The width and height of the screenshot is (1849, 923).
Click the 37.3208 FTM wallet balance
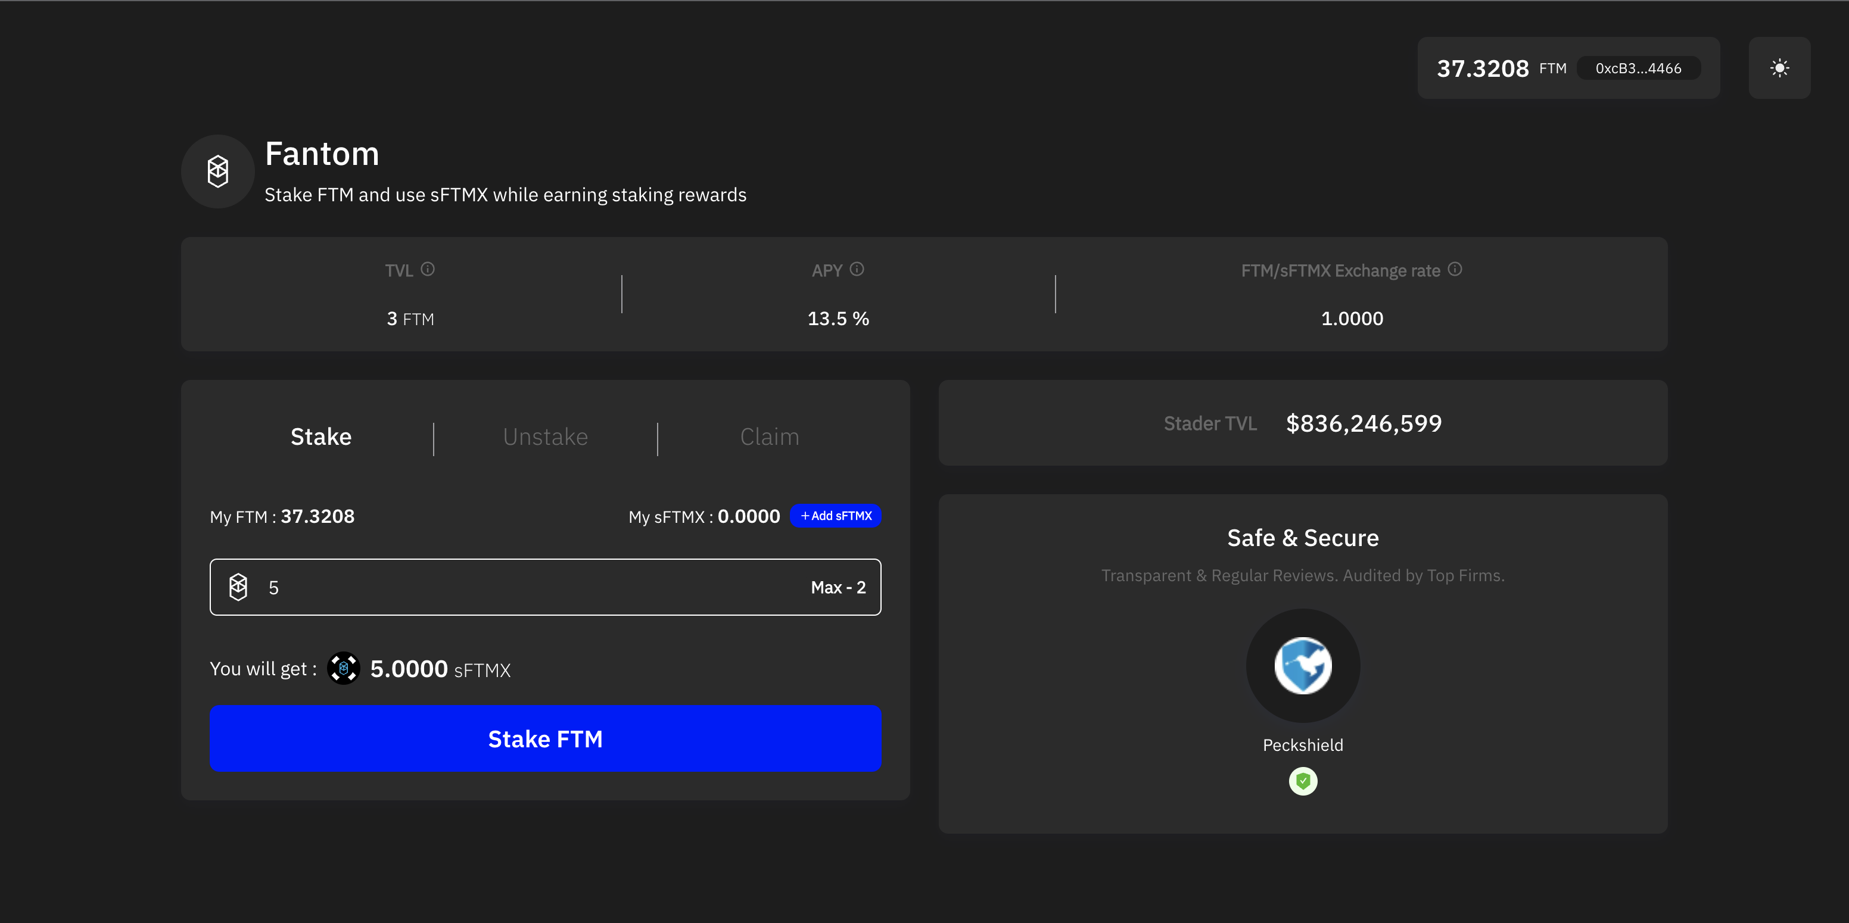pos(1502,68)
